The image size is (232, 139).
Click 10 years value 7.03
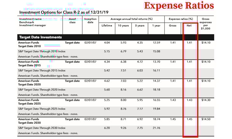point(123,81)
